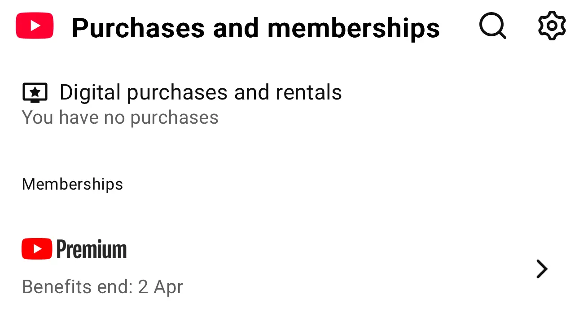Viewport: 579px width, 329px height.
Task: Click the "Benefits end: 2 Apr" text
Action: pyautogui.click(x=103, y=286)
